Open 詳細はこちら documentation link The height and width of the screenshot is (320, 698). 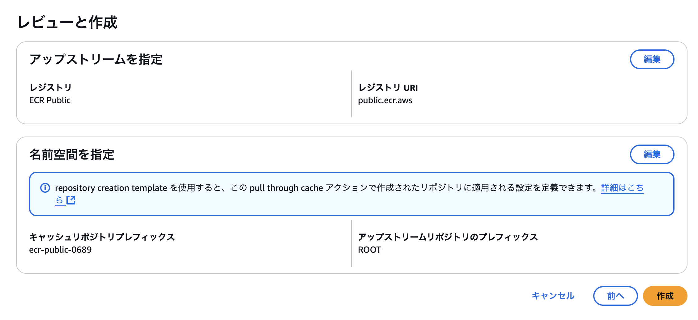pyautogui.click(x=622, y=187)
